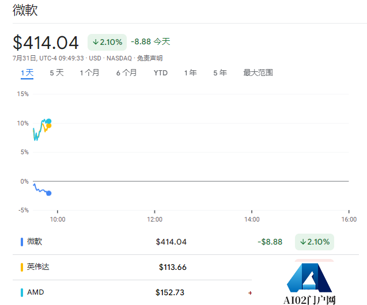The width and height of the screenshot is (367, 305).
Task: Click the blue 微軟 color marker
Action: click(22, 242)
